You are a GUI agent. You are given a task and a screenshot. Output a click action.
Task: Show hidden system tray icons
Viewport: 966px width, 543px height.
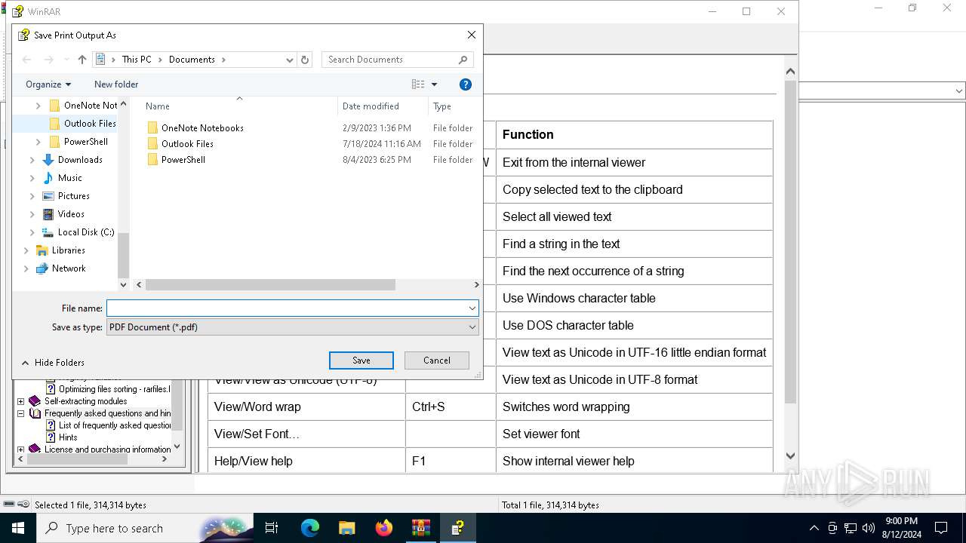(814, 528)
